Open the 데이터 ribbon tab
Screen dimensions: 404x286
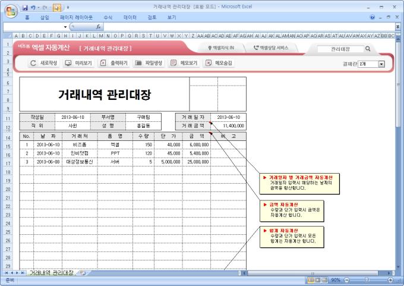click(130, 17)
